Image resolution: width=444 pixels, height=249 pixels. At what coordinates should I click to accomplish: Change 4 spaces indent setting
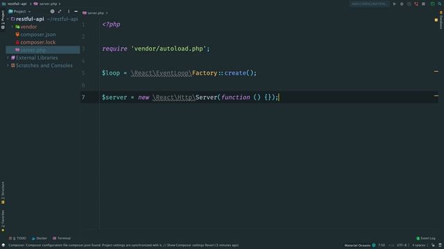click(420, 246)
